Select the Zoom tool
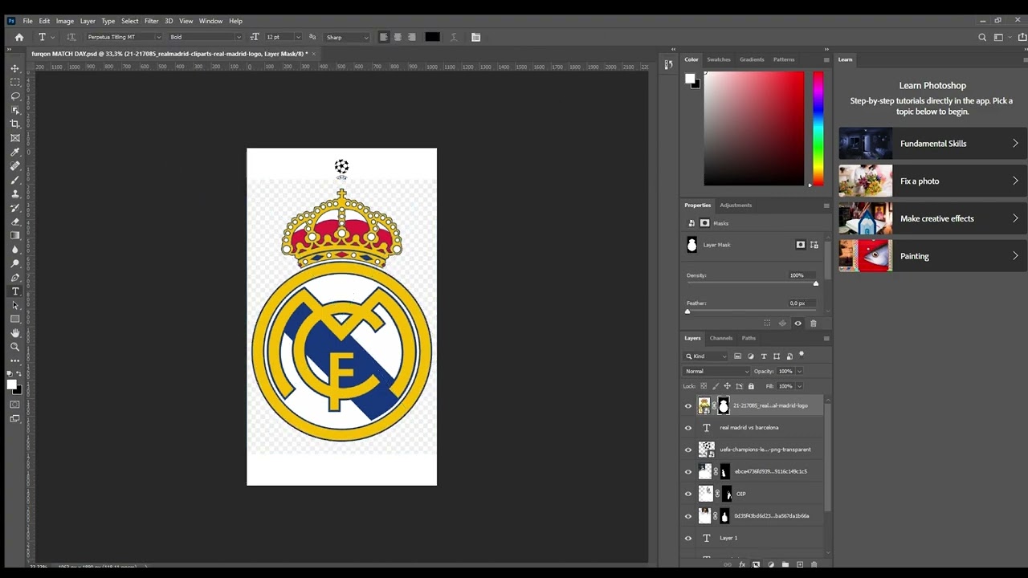The image size is (1028, 578). coord(14,347)
